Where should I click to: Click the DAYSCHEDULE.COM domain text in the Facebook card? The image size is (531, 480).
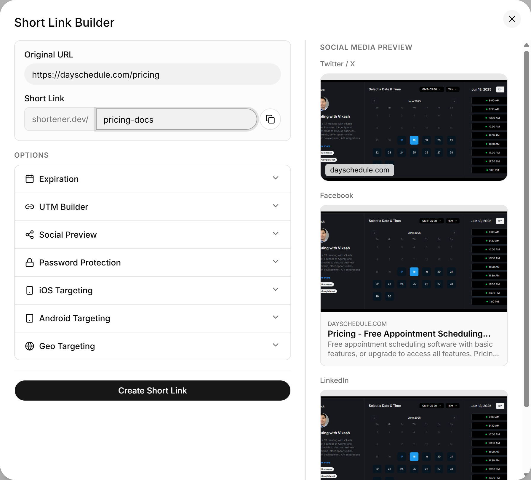[357, 324]
